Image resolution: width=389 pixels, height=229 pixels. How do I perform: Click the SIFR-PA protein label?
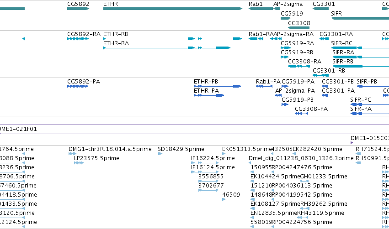click(361, 109)
